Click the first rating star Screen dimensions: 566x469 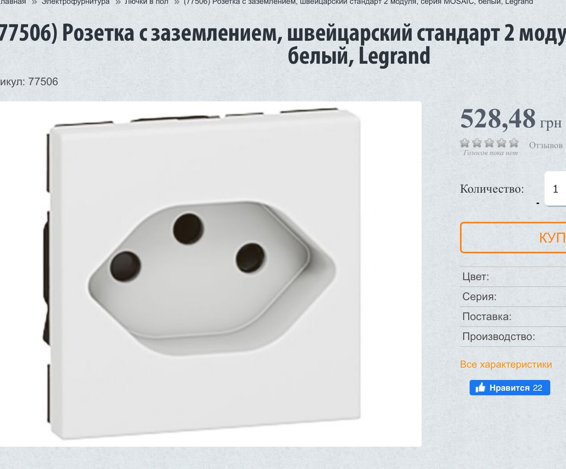(x=465, y=143)
